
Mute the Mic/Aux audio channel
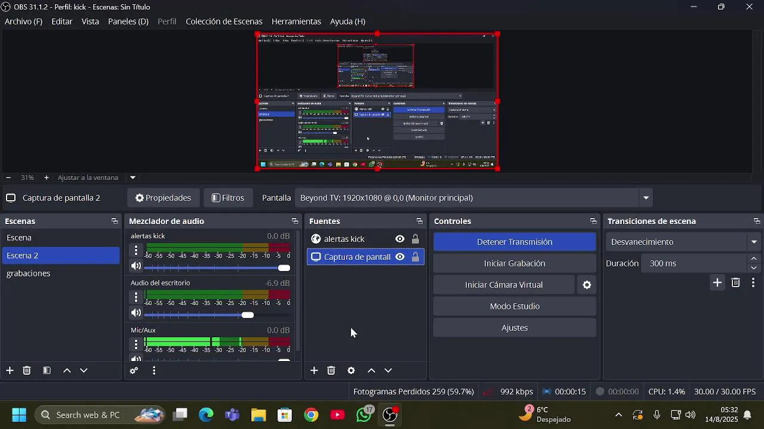click(x=136, y=359)
